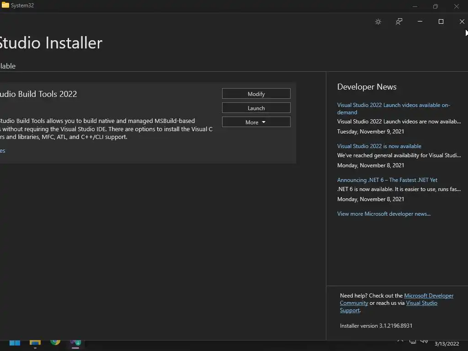Open the Microsoft Developer Community link

[429, 296]
